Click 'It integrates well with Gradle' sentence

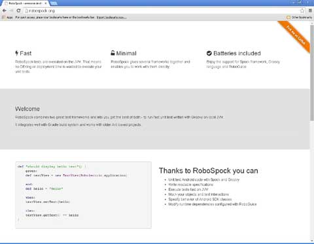click(78, 125)
